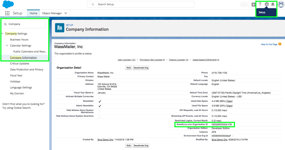This screenshot has height=150, width=285.
Task: Collapse the Calendar Settings tree node
Action: pos(7,45)
